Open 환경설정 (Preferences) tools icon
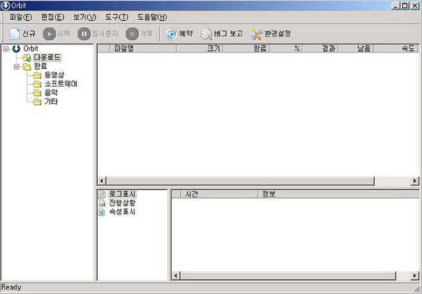The height and width of the screenshot is (294, 422). (x=257, y=34)
